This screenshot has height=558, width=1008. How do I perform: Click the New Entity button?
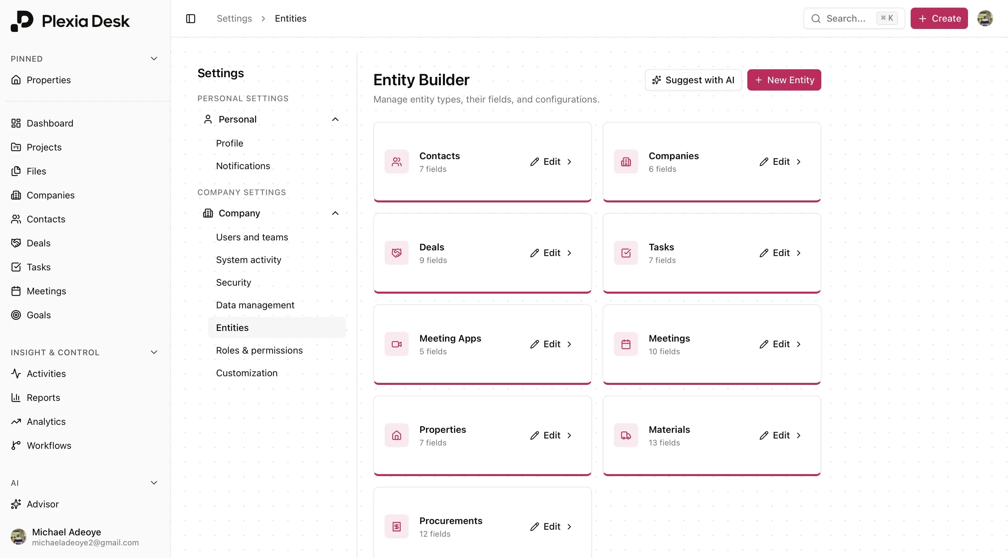coord(784,80)
